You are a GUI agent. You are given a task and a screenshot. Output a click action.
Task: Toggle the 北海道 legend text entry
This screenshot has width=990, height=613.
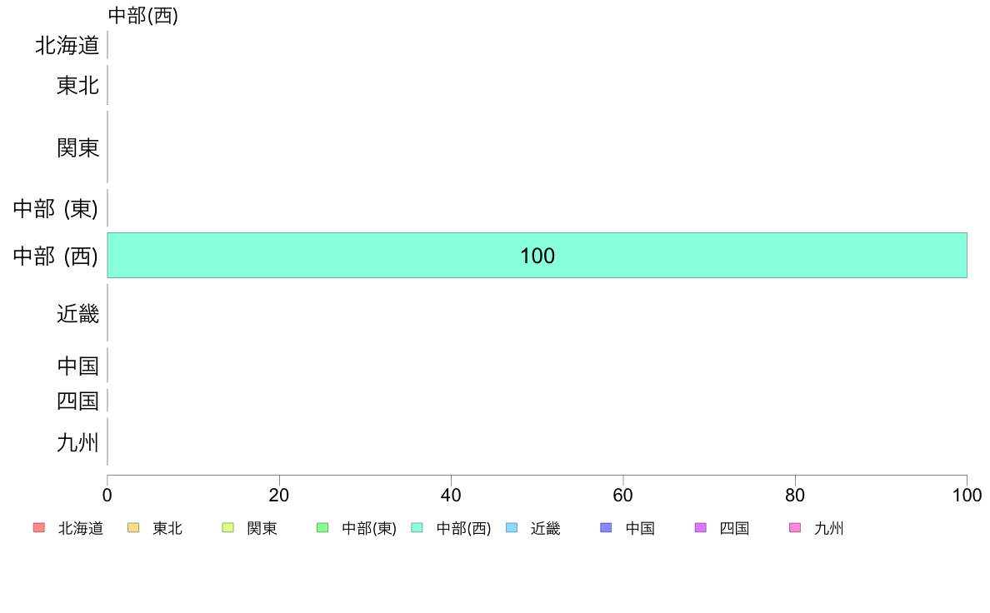click(x=81, y=528)
